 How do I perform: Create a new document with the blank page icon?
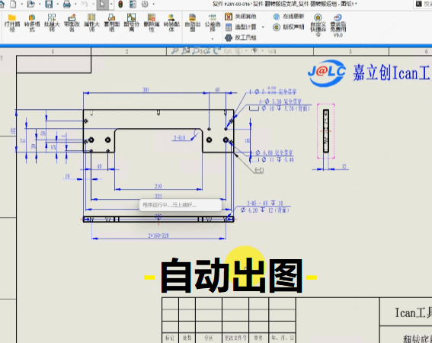coord(13,4)
